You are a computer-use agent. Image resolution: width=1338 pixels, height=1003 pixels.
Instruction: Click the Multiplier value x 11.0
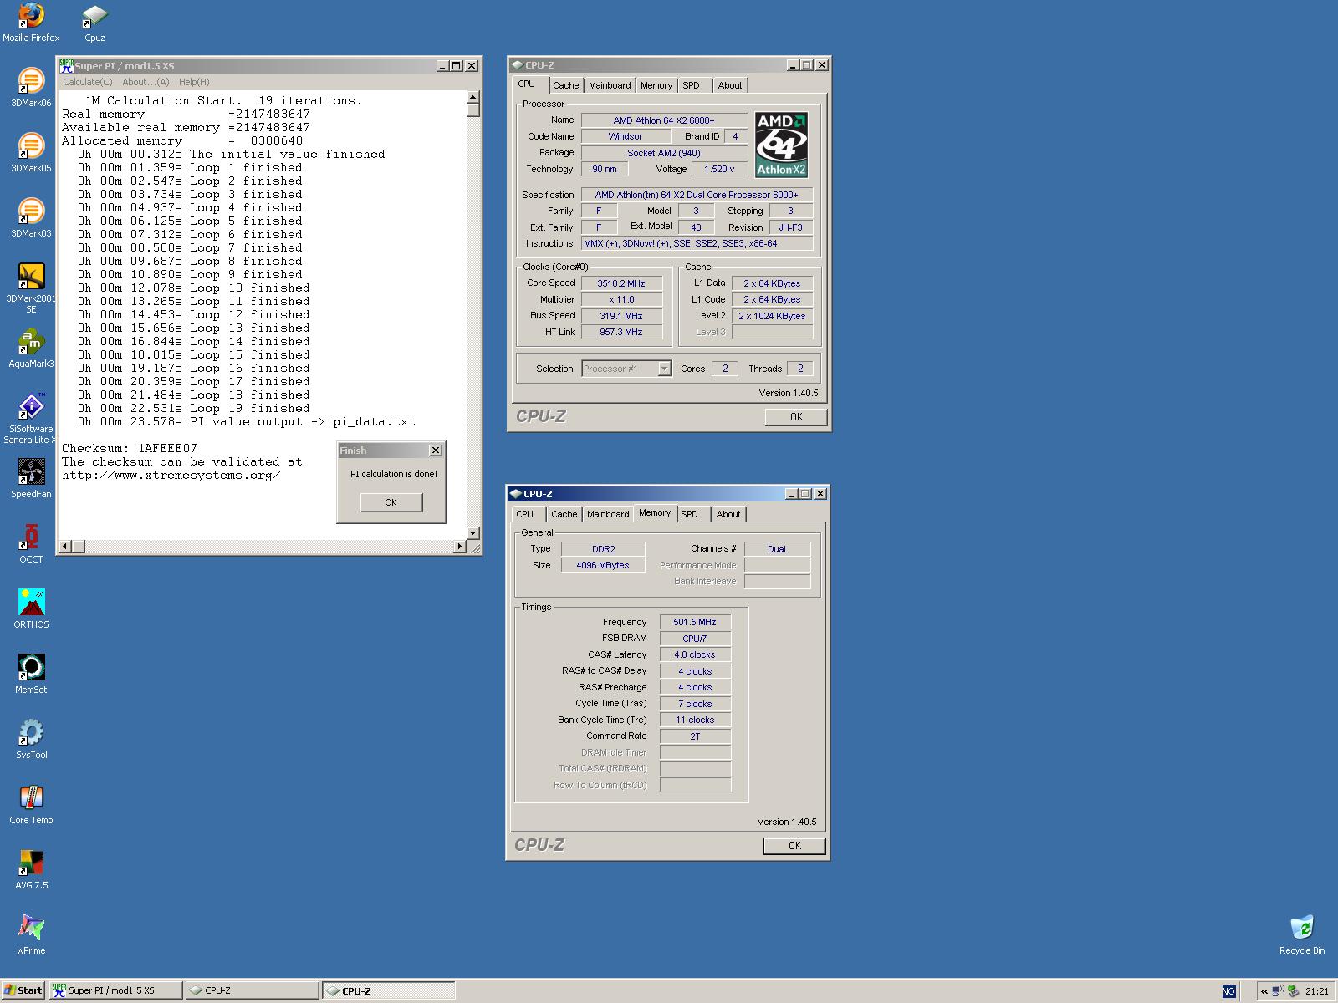point(622,299)
